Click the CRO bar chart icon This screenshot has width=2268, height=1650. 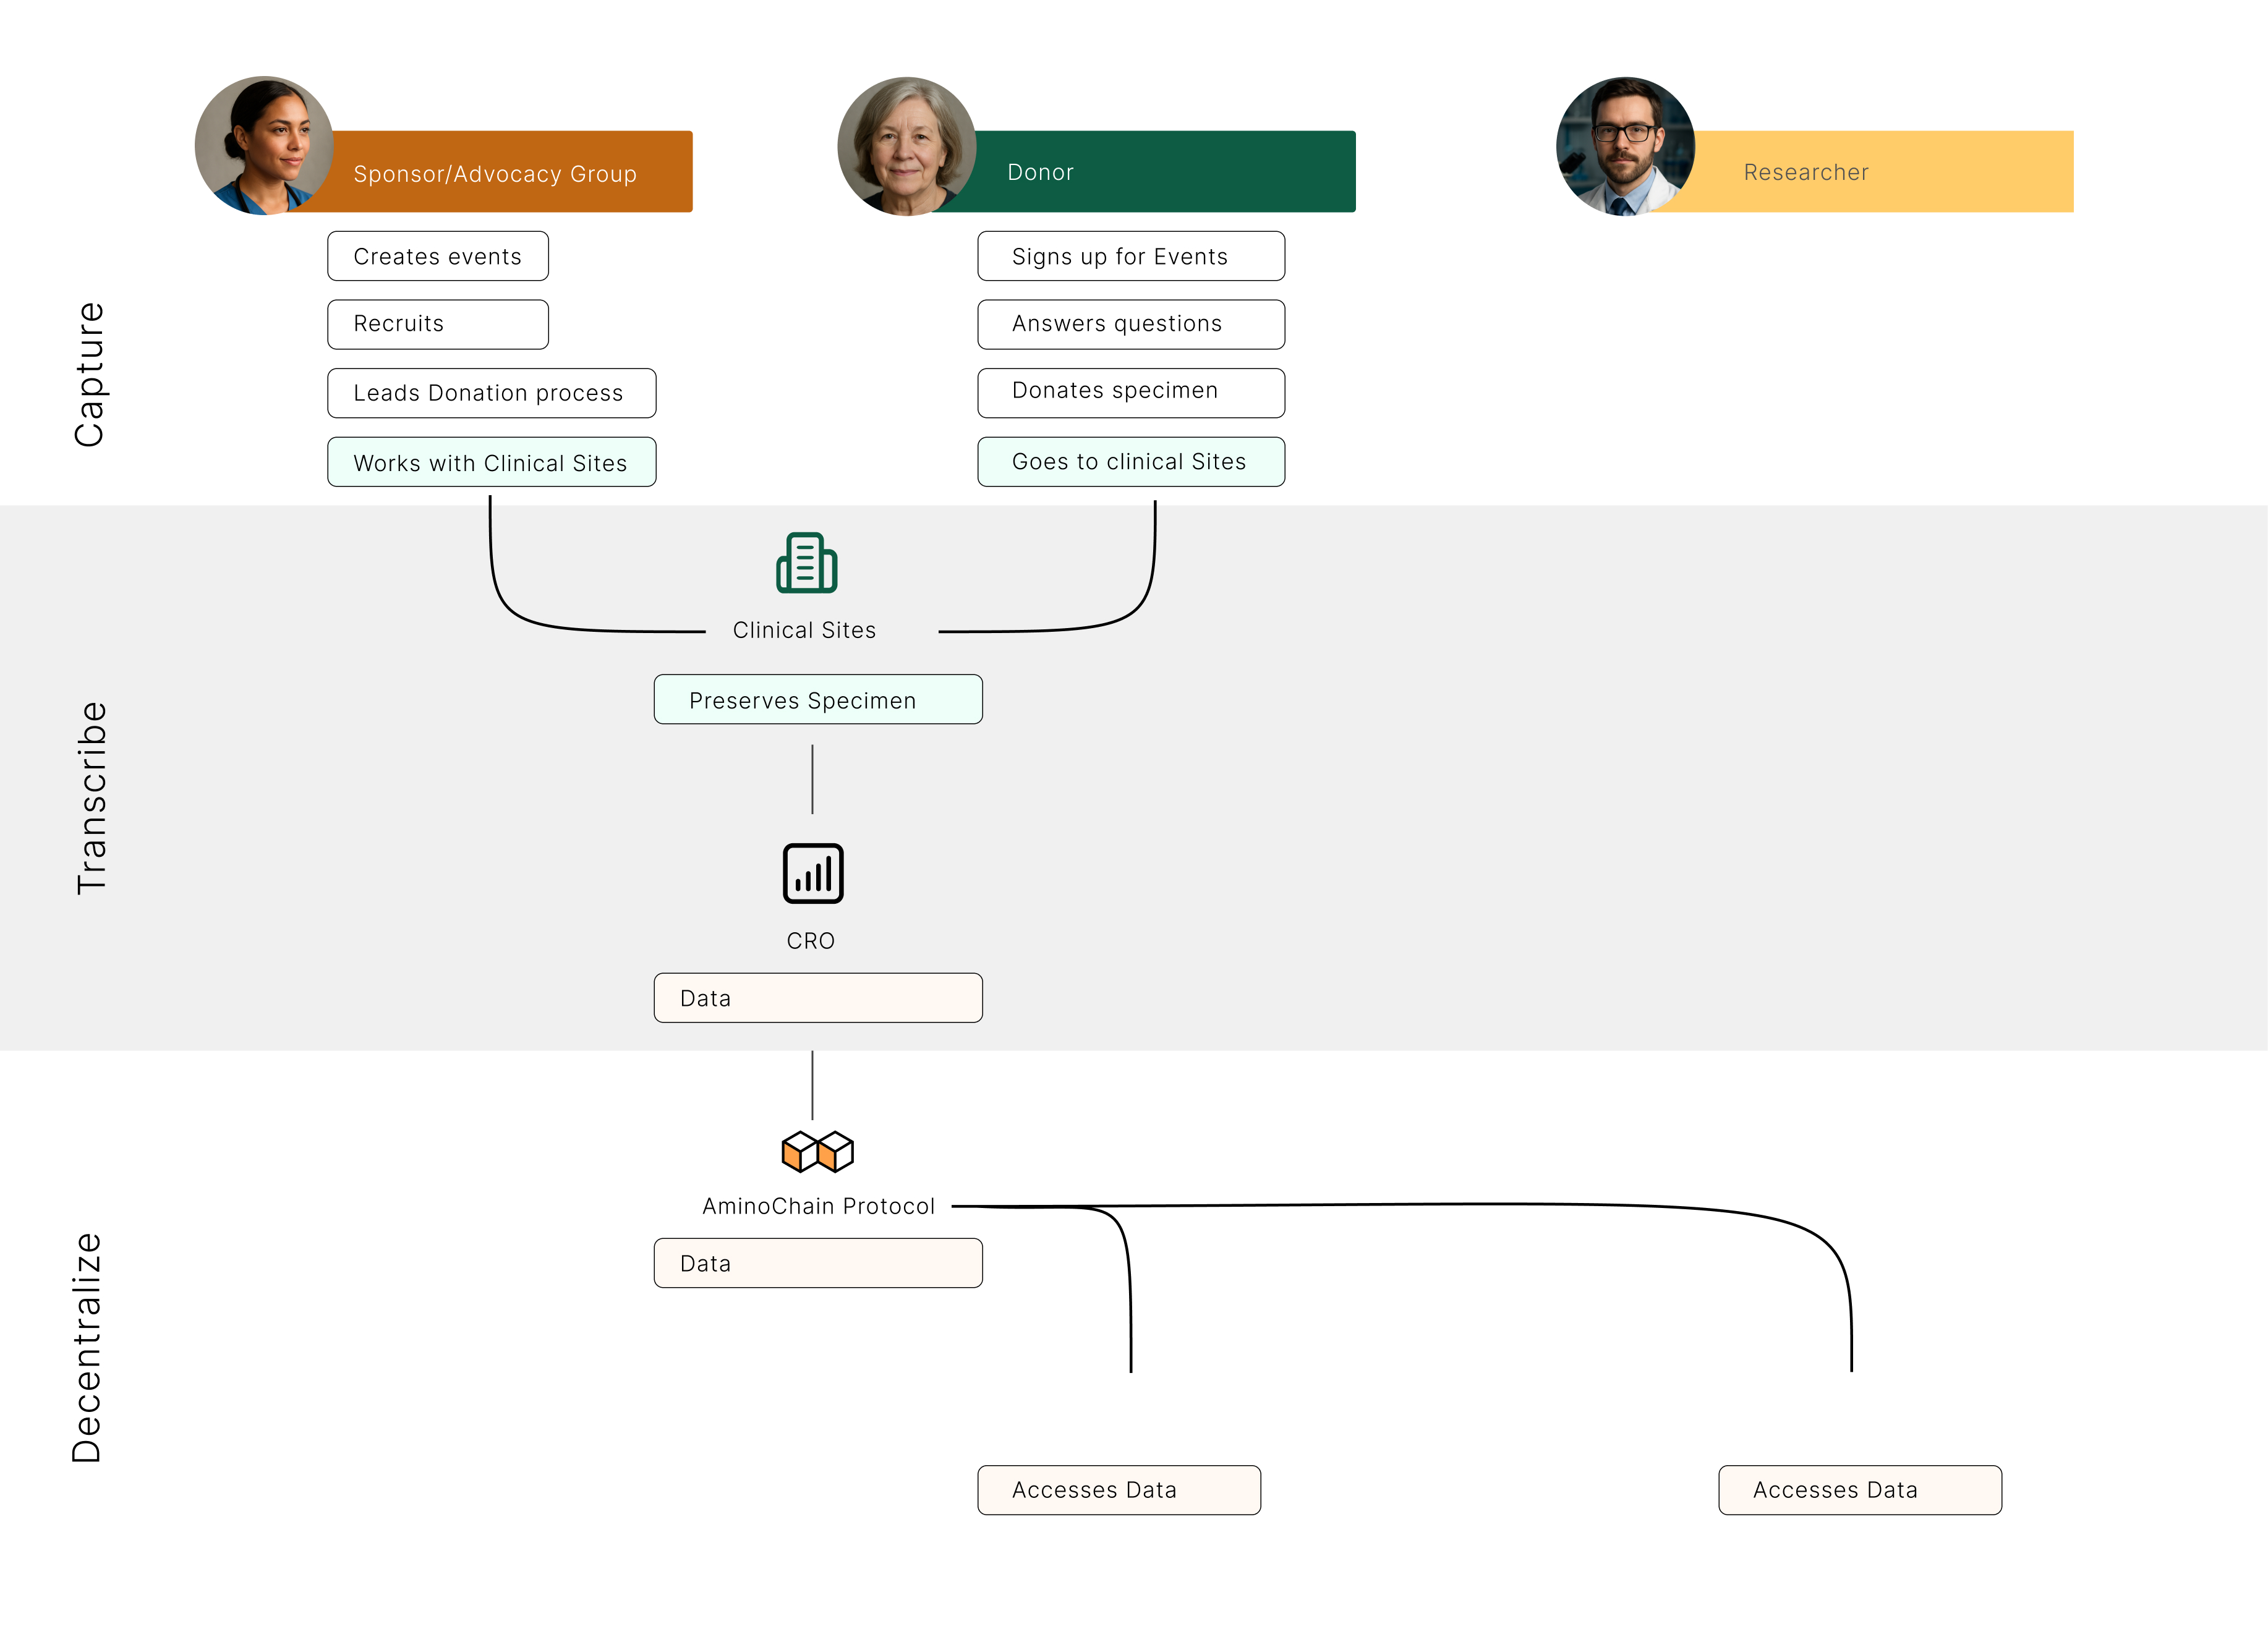812,873
